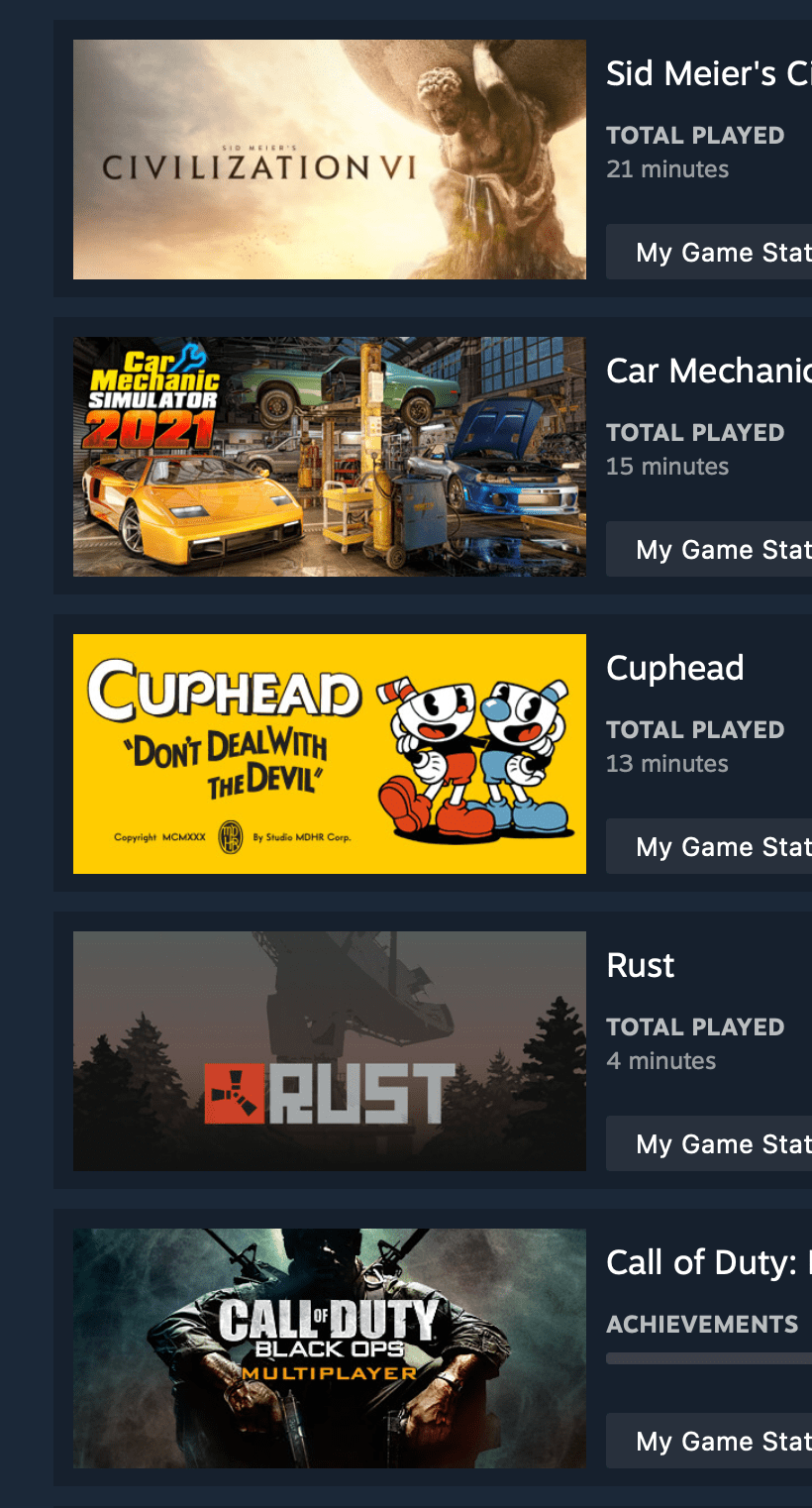Go to the Rust title link
The height and width of the screenshot is (1508, 812).
click(641, 965)
